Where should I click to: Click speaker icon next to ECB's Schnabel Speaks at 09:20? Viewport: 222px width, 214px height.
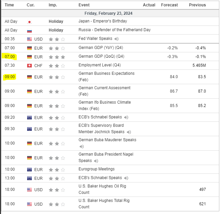pyautogui.click(x=126, y=117)
